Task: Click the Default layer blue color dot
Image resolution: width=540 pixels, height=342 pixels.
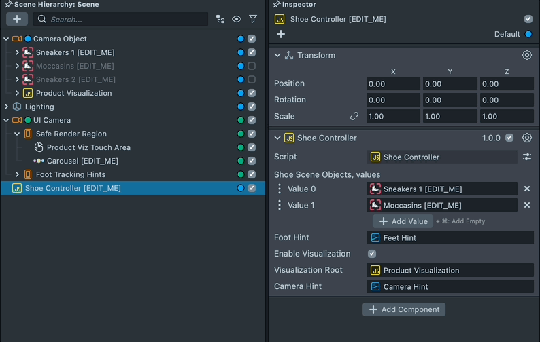Action: [528, 34]
